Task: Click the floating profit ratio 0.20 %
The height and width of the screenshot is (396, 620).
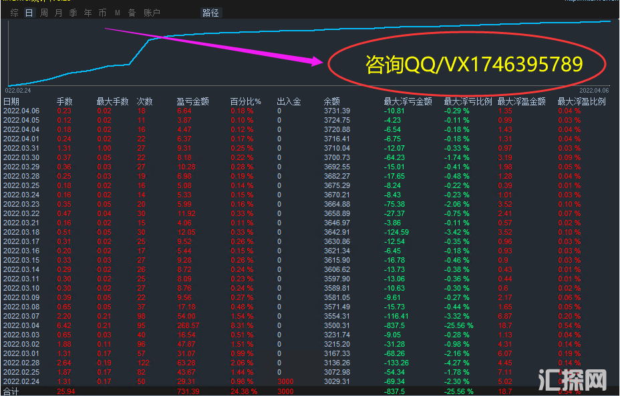Action: (x=569, y=316)
